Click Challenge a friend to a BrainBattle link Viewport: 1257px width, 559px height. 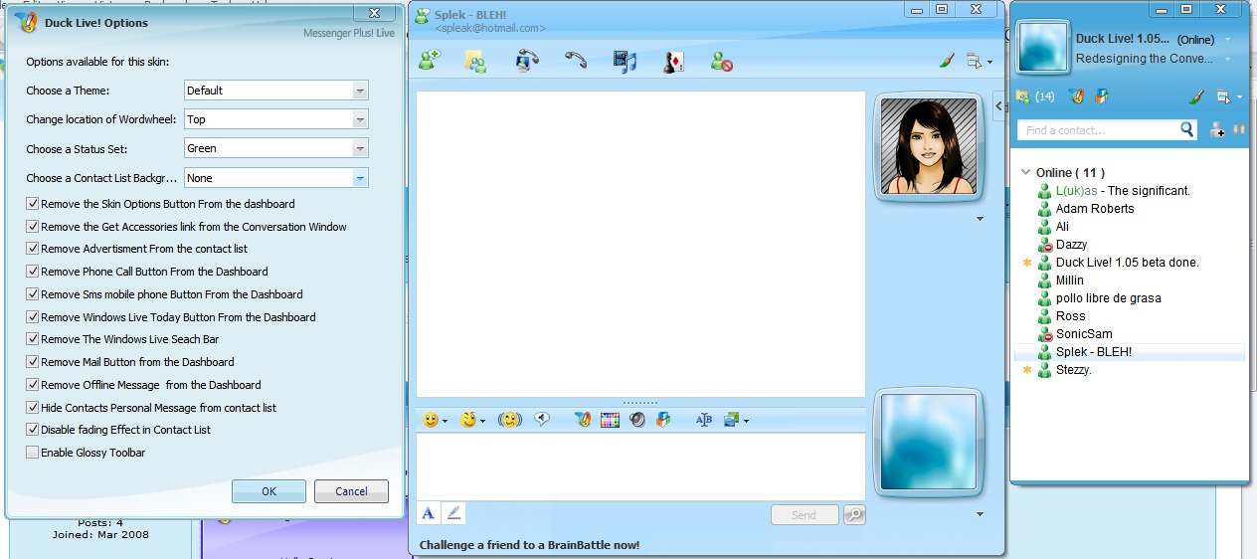tap(529, 545)
